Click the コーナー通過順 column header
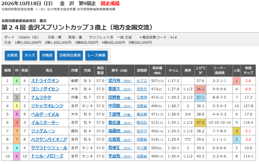The width and height of the screenshot is (259, 164). click(219, 71)
